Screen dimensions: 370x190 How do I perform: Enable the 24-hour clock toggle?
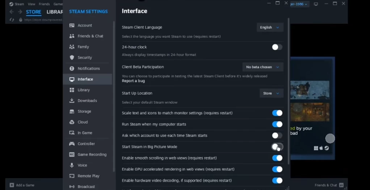[277, 47]
